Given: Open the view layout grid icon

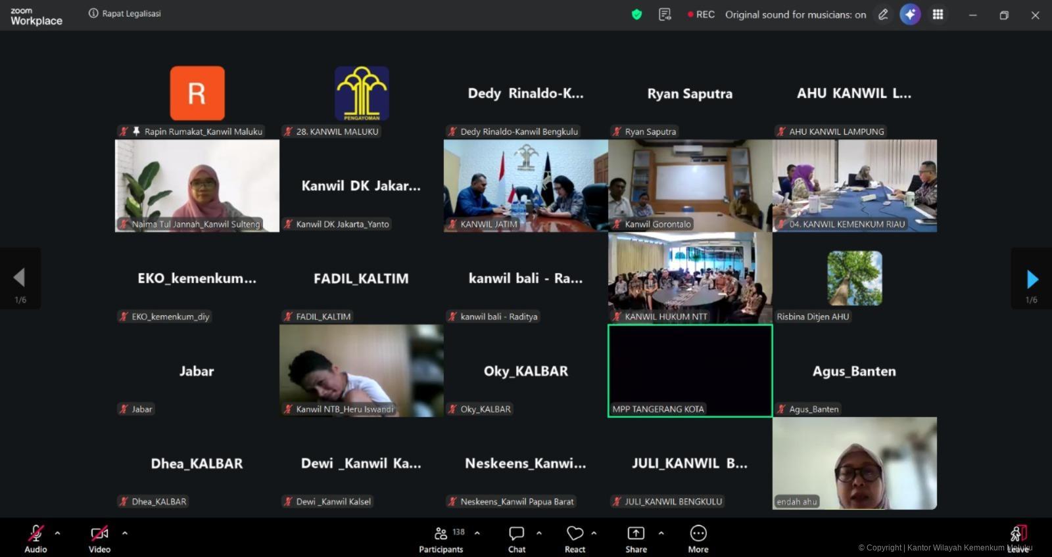Looking at the screenshot, I should coord(938,14).
